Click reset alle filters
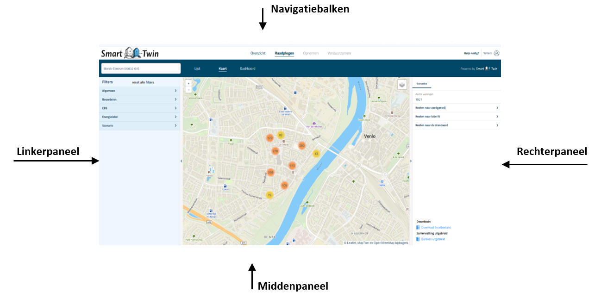The width and height of the screenshot is (607, 298). (143, 82)
